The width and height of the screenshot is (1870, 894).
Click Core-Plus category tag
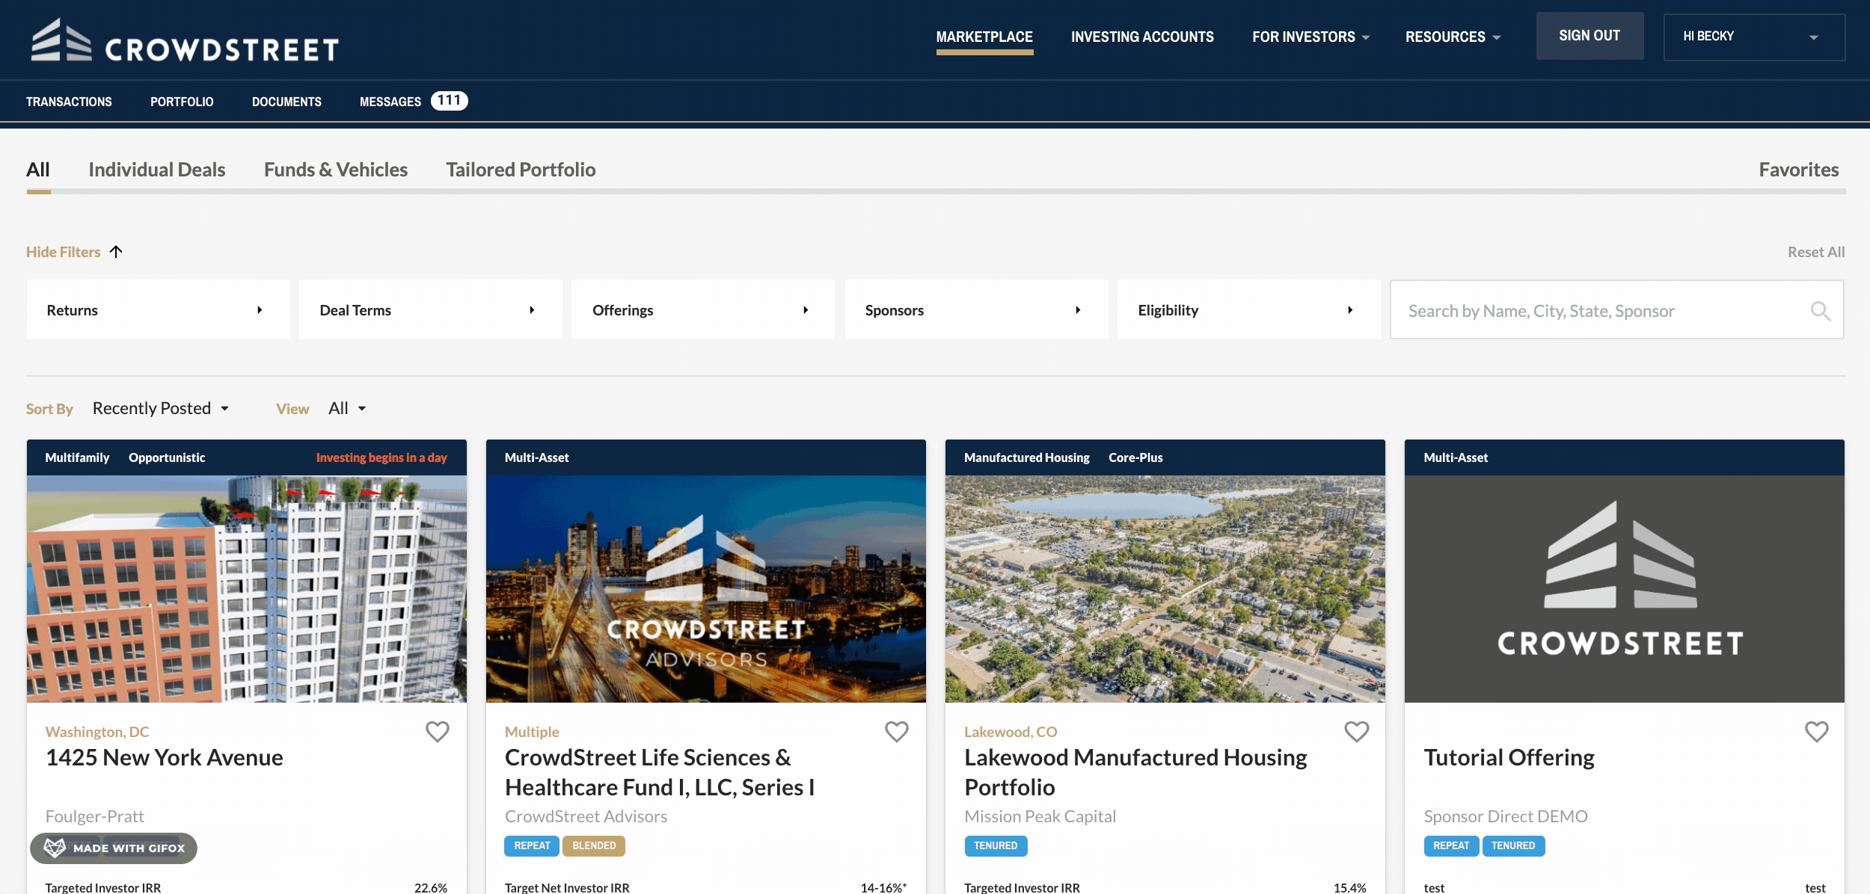click(x=1135, y=457)
